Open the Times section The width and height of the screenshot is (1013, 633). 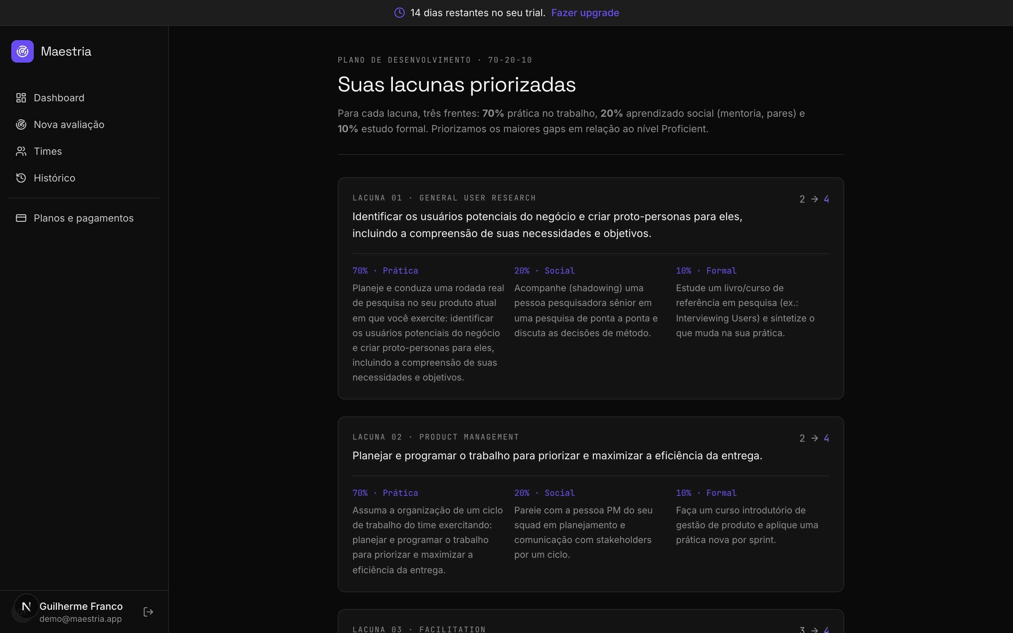[x=84, y=152]
